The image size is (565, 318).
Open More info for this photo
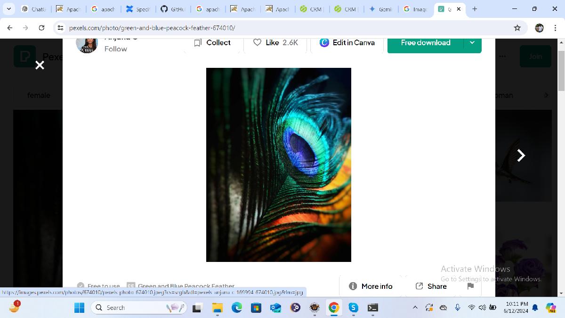pos(371,286)
